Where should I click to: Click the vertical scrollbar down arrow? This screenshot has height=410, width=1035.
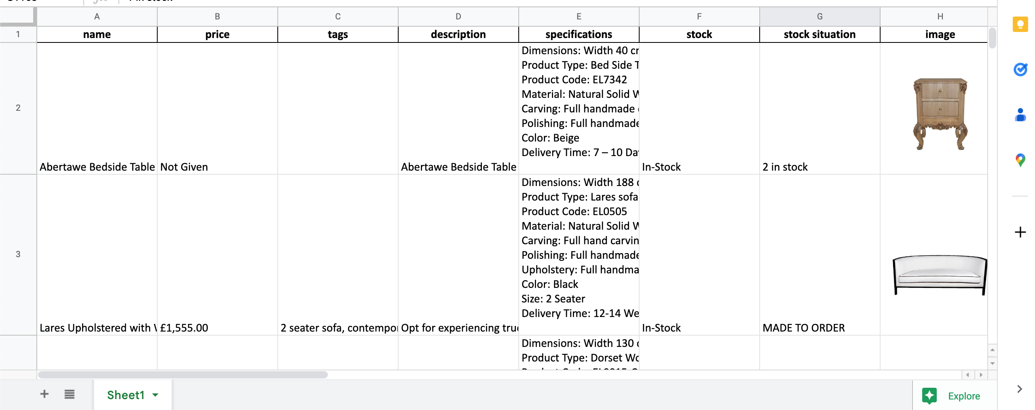[992, 363]
